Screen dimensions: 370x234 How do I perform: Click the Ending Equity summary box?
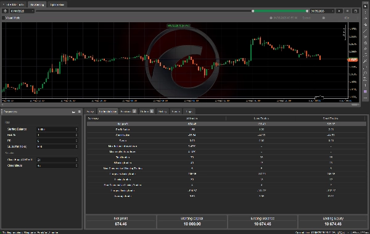point(333,222)
